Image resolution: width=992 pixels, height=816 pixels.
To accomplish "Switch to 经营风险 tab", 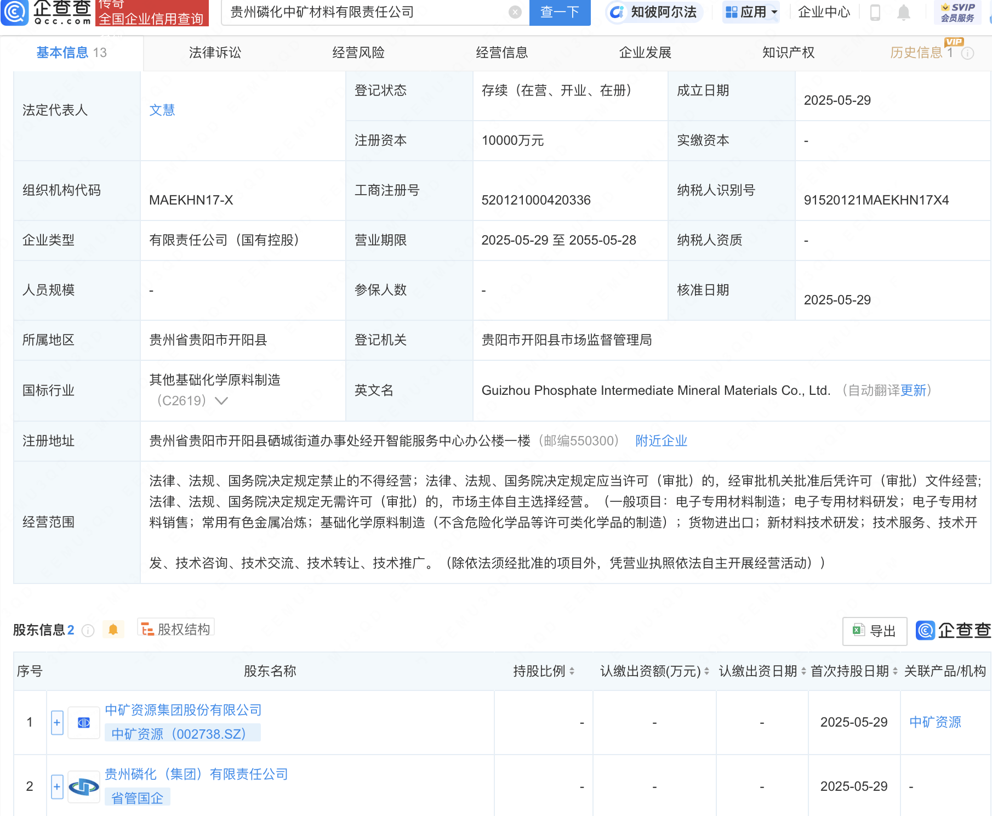I will 358,53.
